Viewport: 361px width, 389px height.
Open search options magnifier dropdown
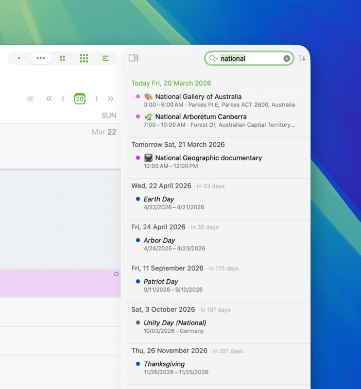click(214, 58)
